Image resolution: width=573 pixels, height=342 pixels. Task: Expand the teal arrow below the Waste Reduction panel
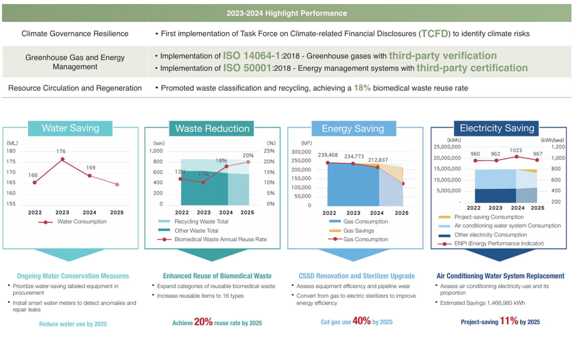(x=212, y=255)
